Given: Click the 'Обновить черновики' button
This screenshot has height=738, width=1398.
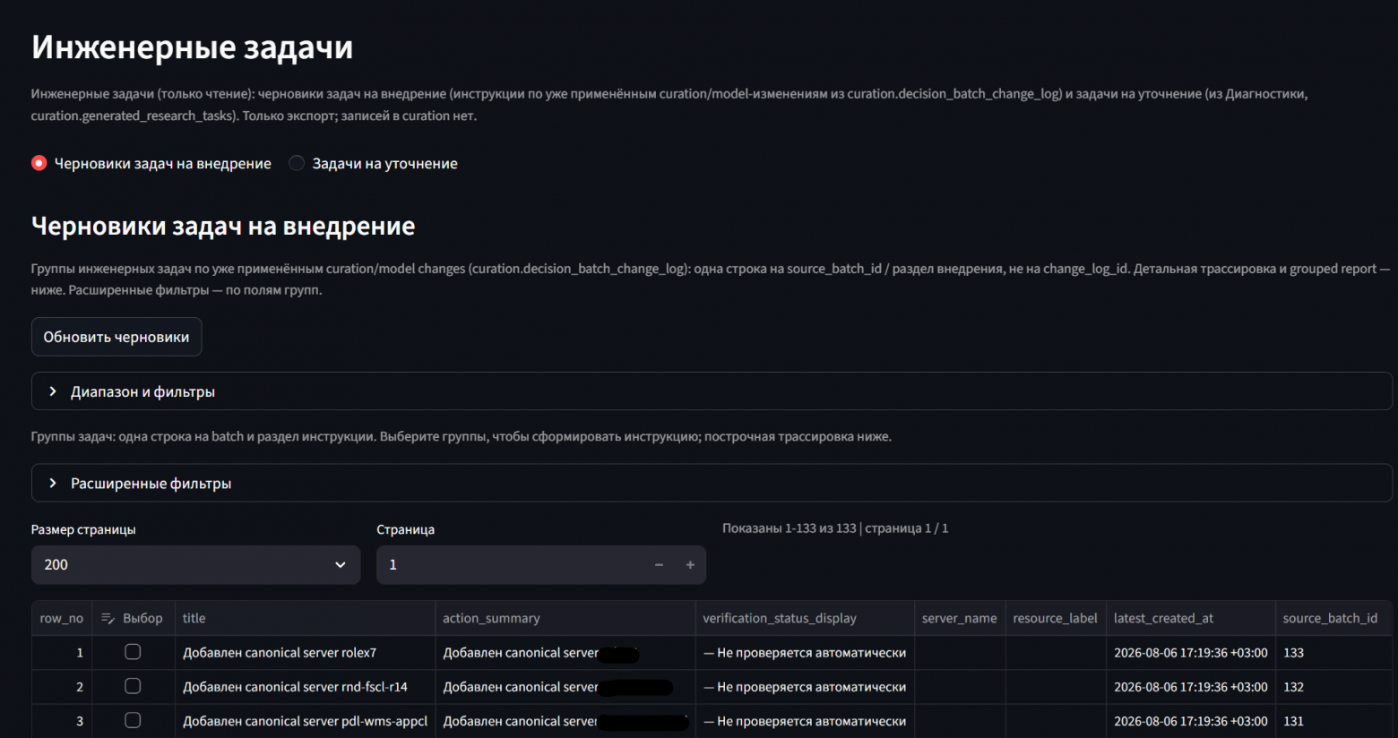Looking at the screenshot, I should coord(116,337).
